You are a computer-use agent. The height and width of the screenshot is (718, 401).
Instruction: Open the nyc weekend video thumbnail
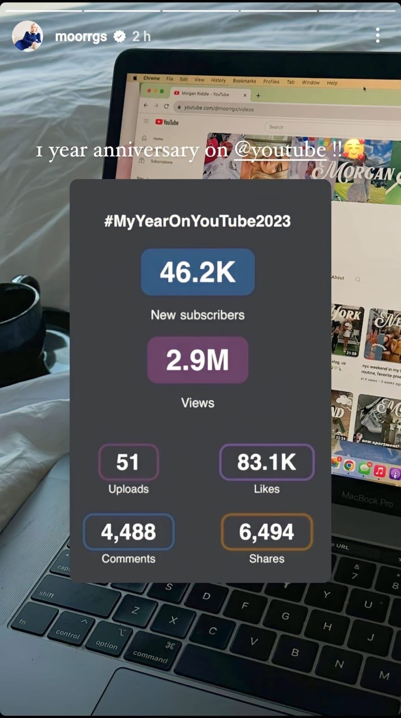coord(382,335)
